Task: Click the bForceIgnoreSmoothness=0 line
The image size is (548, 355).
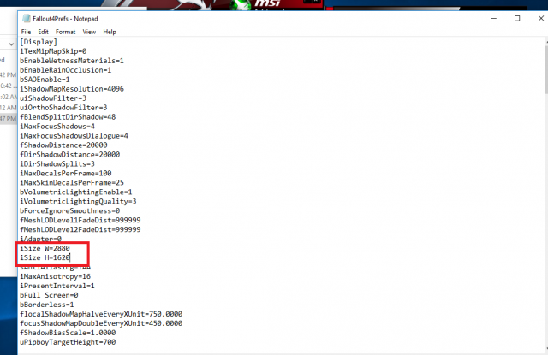Action: click(69, 211)
